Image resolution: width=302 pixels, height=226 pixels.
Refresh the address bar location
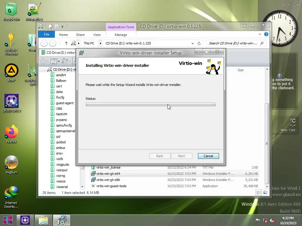pos(199,44)
